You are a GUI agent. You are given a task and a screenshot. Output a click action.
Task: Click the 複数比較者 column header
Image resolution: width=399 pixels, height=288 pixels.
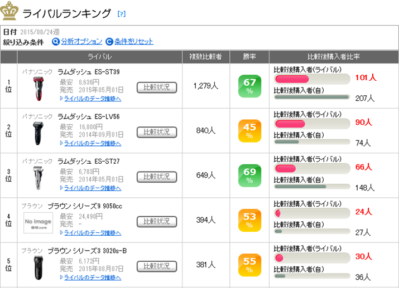[x=206, y=57]
